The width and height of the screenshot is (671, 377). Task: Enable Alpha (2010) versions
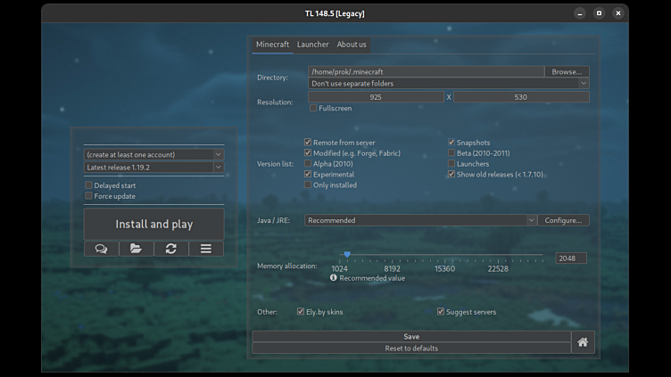tap(308, 164)
